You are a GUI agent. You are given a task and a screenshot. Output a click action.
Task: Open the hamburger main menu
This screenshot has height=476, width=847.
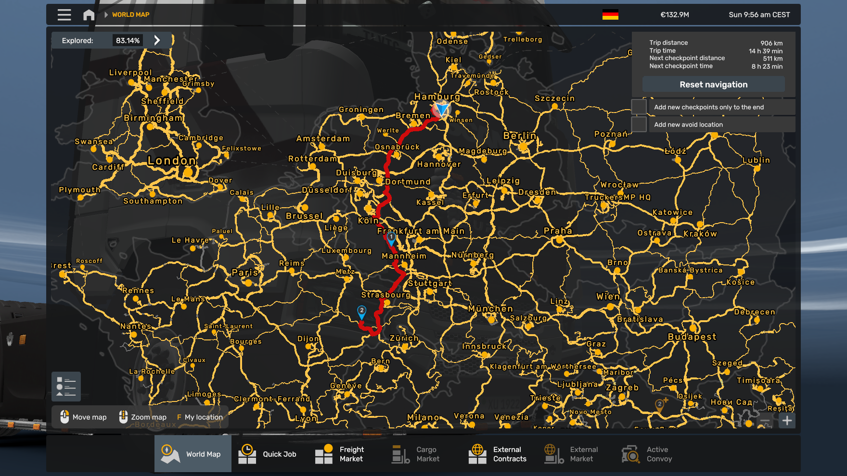click(64, 15)
